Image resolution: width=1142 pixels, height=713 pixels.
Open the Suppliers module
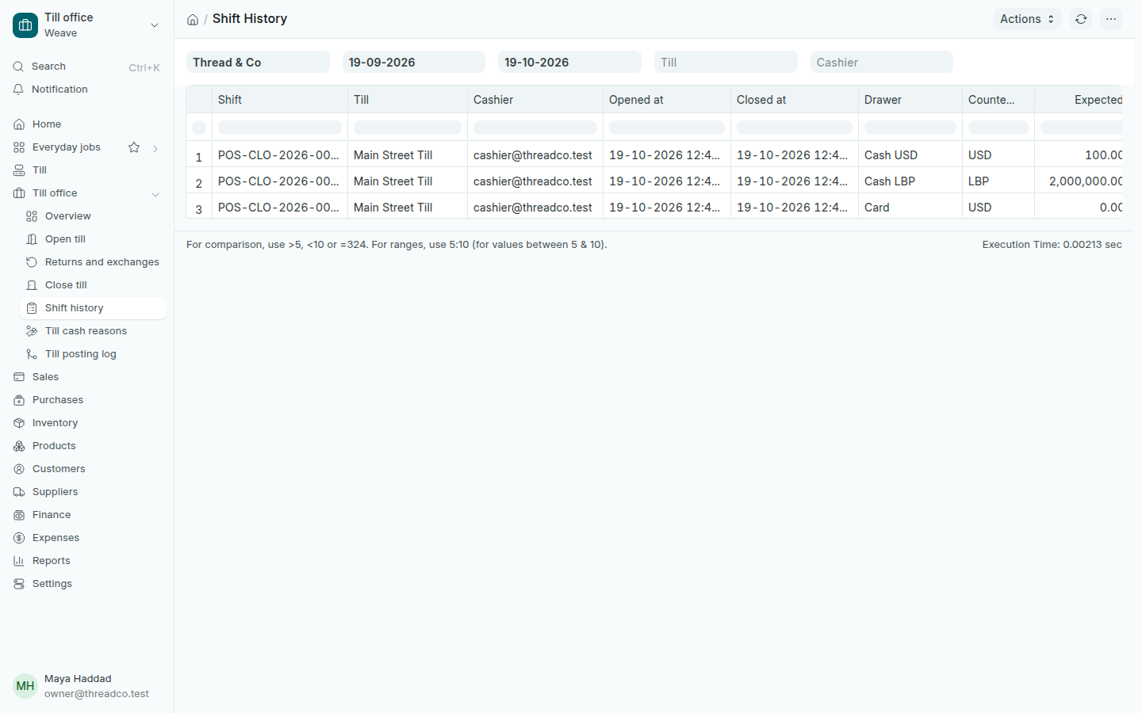point(86,492)
